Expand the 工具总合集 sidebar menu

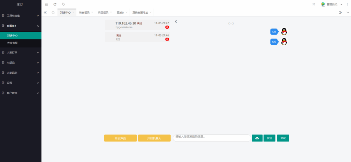[x=21, y=16]
